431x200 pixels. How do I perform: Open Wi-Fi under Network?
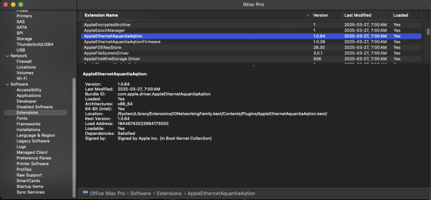pyautogui.click(x=22, y=78)
